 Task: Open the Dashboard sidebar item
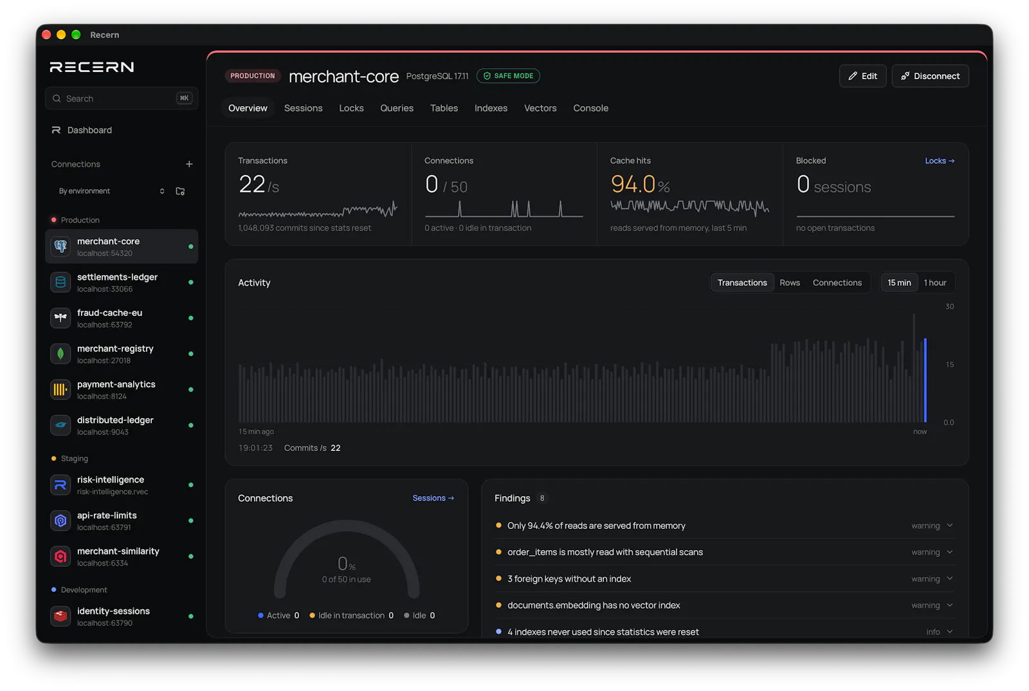click(122, 130)
